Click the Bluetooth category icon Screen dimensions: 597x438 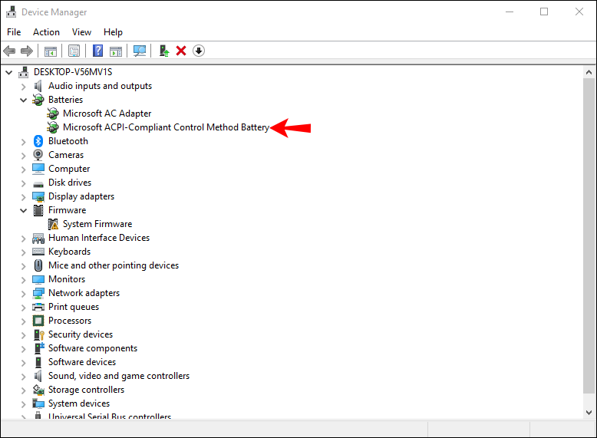tap(38, 141)
